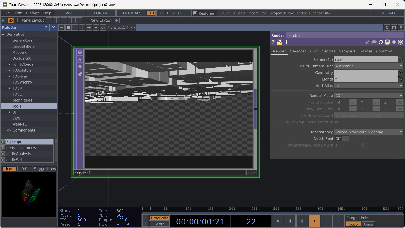Open operator info 'i' icon
The width and height of the screenshot is (405, 228).
point(286,42)
